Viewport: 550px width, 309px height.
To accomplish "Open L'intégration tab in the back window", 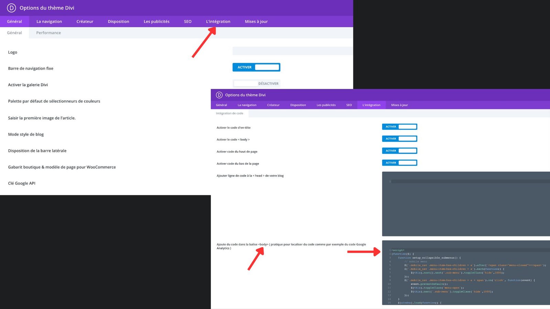I will 218,22.
